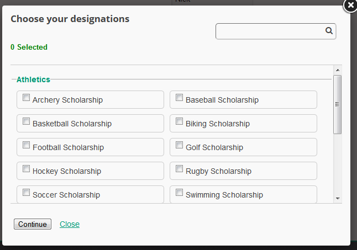Image resolution: width=357 pixels, height=250 pixels.
Task: Click the 0 Selected counter text
Action: click(29, 47)
